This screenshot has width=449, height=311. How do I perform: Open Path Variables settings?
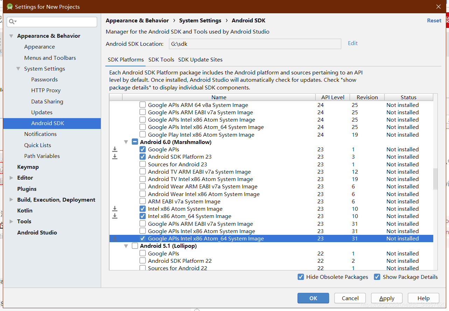coord(42,156)
